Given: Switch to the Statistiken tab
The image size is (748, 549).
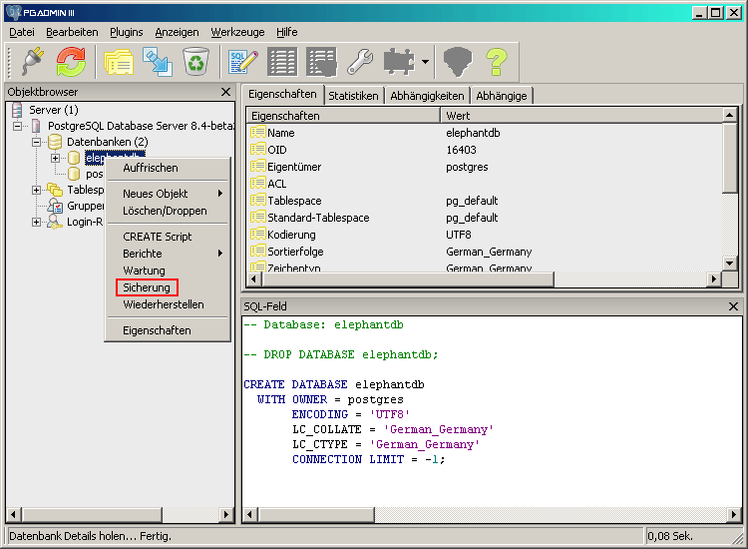Looking at the screenshot, I should pyautogui.click(x=353, y=96).
